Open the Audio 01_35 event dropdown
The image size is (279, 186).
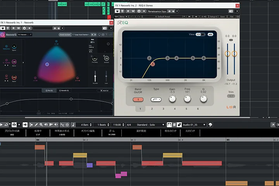click(x=194, y=125)
